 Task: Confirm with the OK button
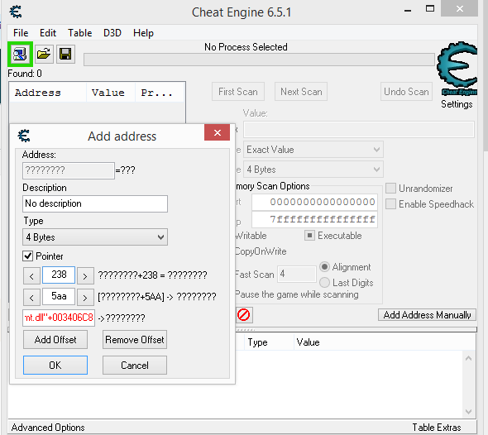tap(55, 365)
